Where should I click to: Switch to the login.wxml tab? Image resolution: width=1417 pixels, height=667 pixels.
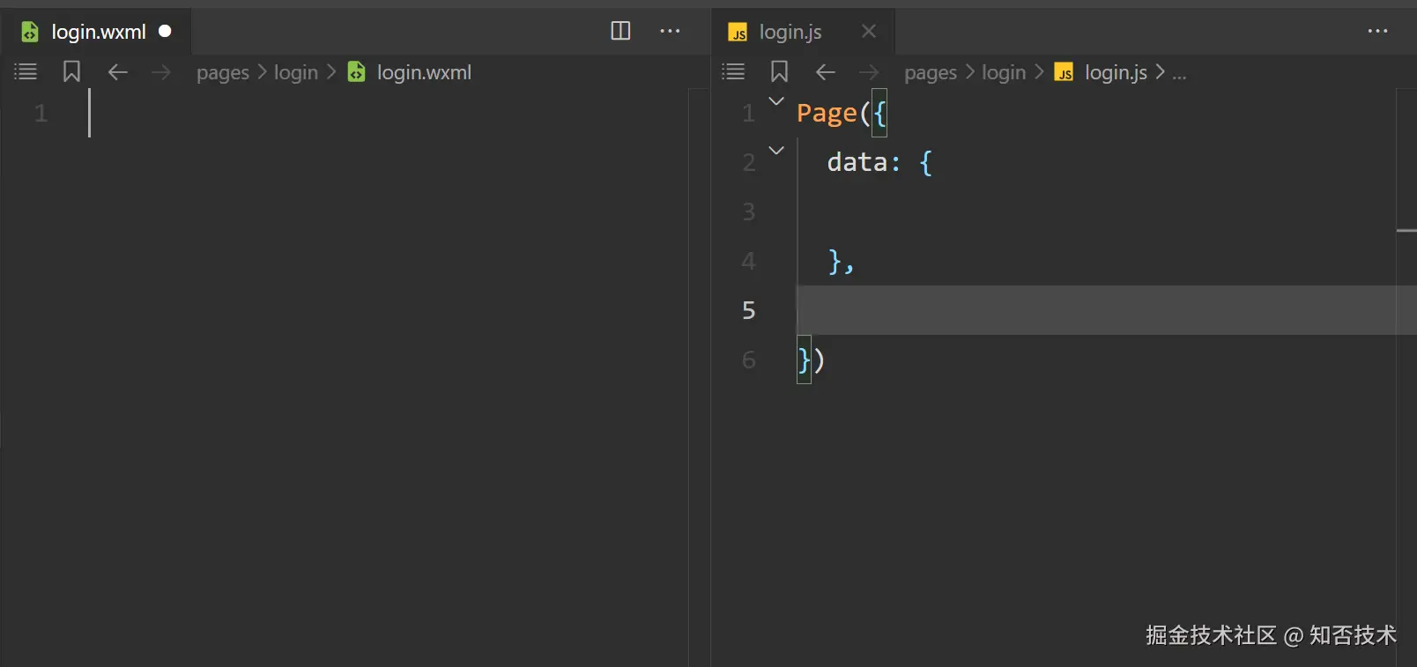pos(98,32)
